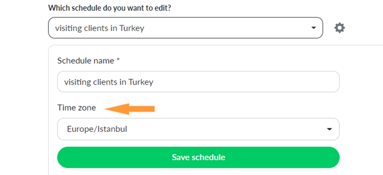Click the 'Time zone' label
This screenshot has width=383, height=175.
pos(77,108)
